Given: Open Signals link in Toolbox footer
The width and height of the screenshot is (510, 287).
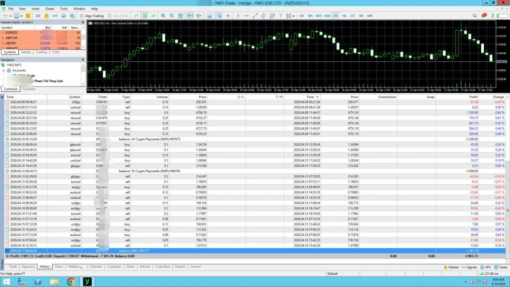Looking at the screenshot, I should (469, 267).
